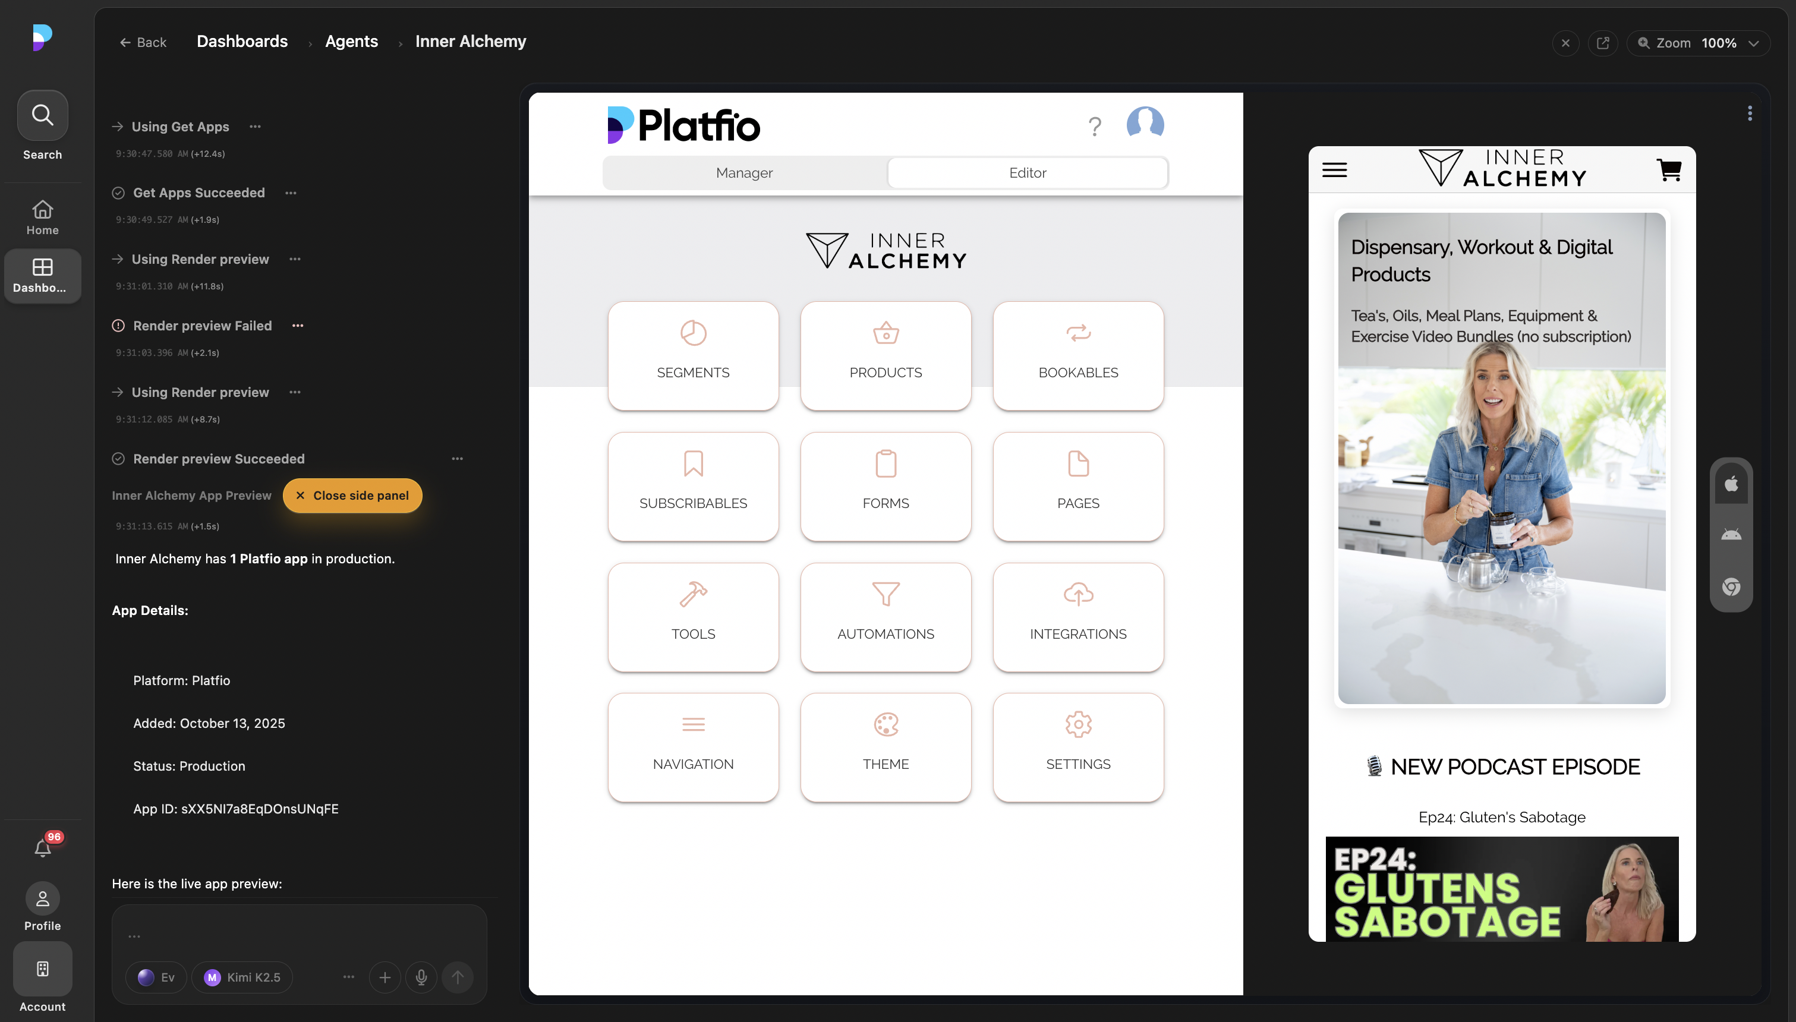Switch to the Editor tab
This screenshot has height=1022, width=1796.
coord(1027,173)
